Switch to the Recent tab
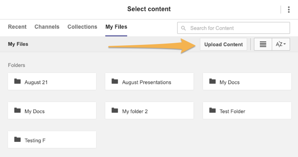 17,27
